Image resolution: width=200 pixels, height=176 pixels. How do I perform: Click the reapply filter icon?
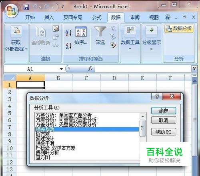113,37
